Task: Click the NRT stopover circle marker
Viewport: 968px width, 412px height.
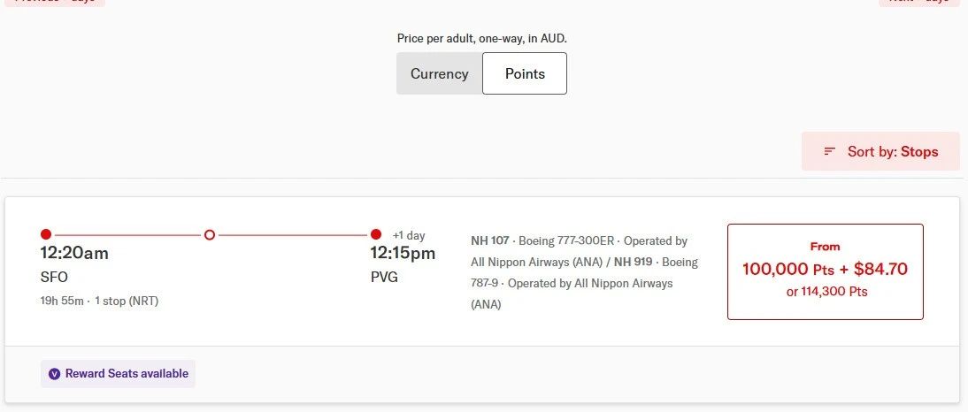Action: coord(210,234)
